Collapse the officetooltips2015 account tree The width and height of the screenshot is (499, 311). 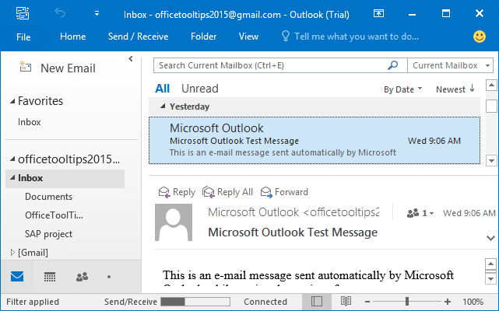[12, 159]
